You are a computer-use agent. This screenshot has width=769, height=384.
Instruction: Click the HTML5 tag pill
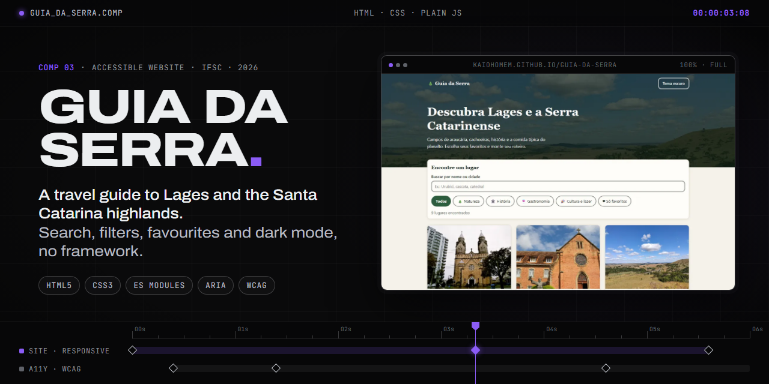click(59, 286)
